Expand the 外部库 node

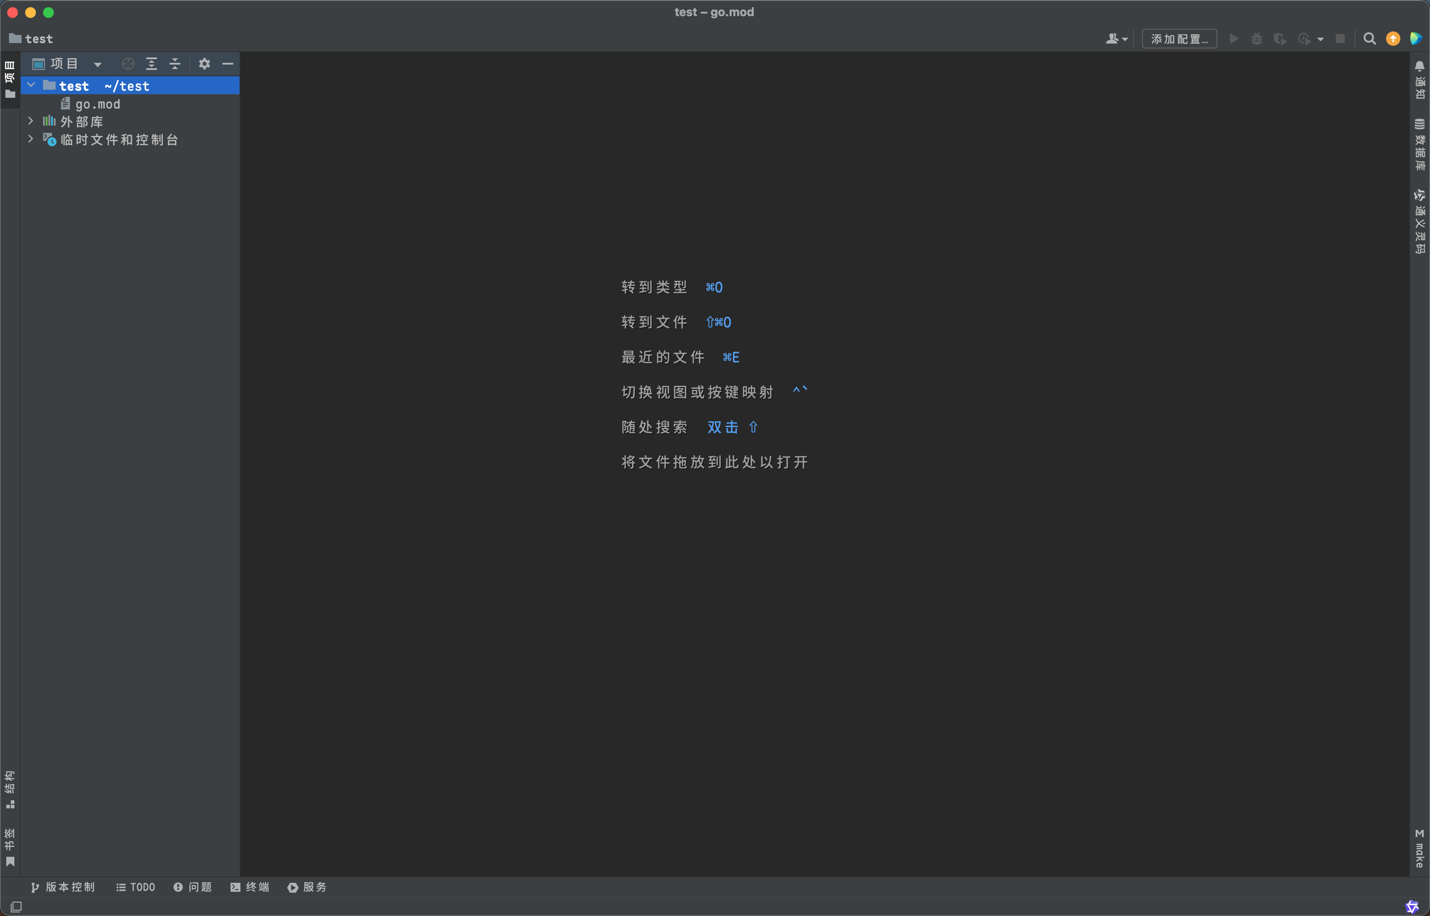(x=31, y=121)
